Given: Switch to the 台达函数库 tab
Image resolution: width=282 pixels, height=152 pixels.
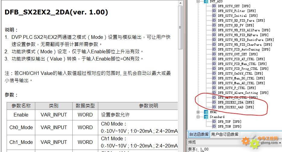Looking at the screenshot, I should (x=199, y=134).
